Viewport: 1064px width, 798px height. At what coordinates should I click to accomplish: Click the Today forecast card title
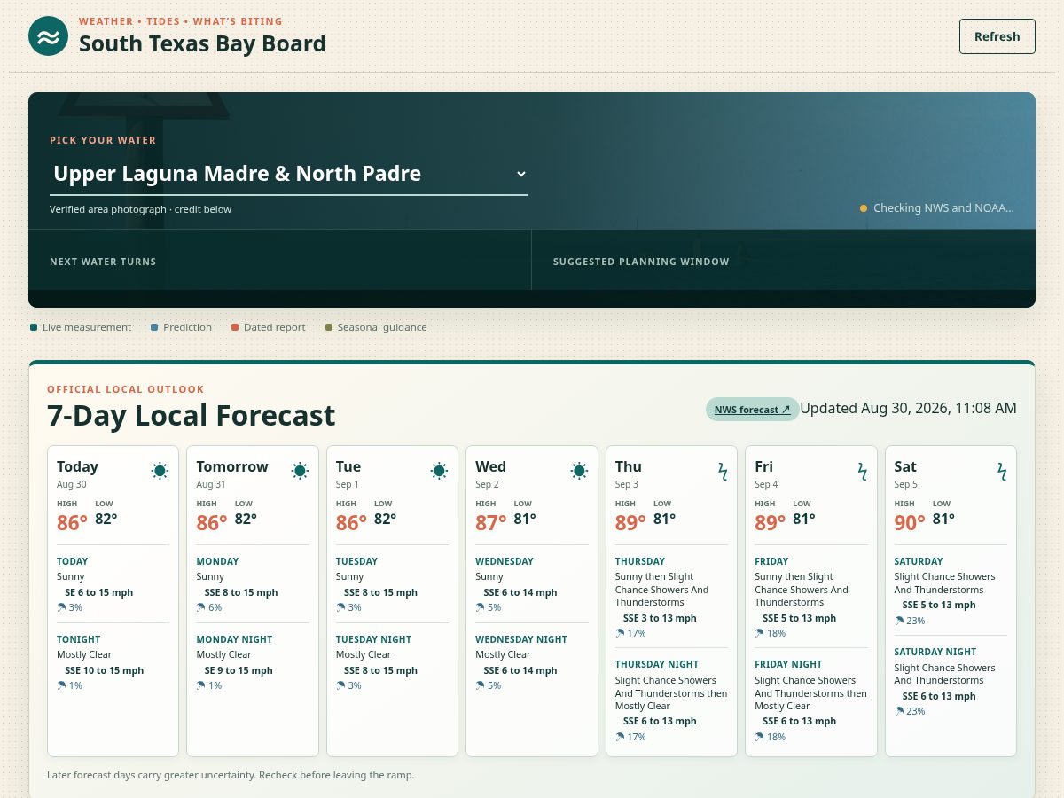pos(77,466)
